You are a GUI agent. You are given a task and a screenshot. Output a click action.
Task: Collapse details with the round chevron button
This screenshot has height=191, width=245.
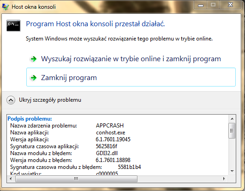tap(11, 100)
